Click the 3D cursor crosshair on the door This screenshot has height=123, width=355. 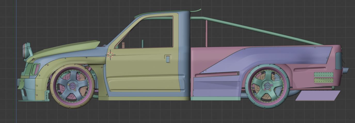click(x=110, y=55)
